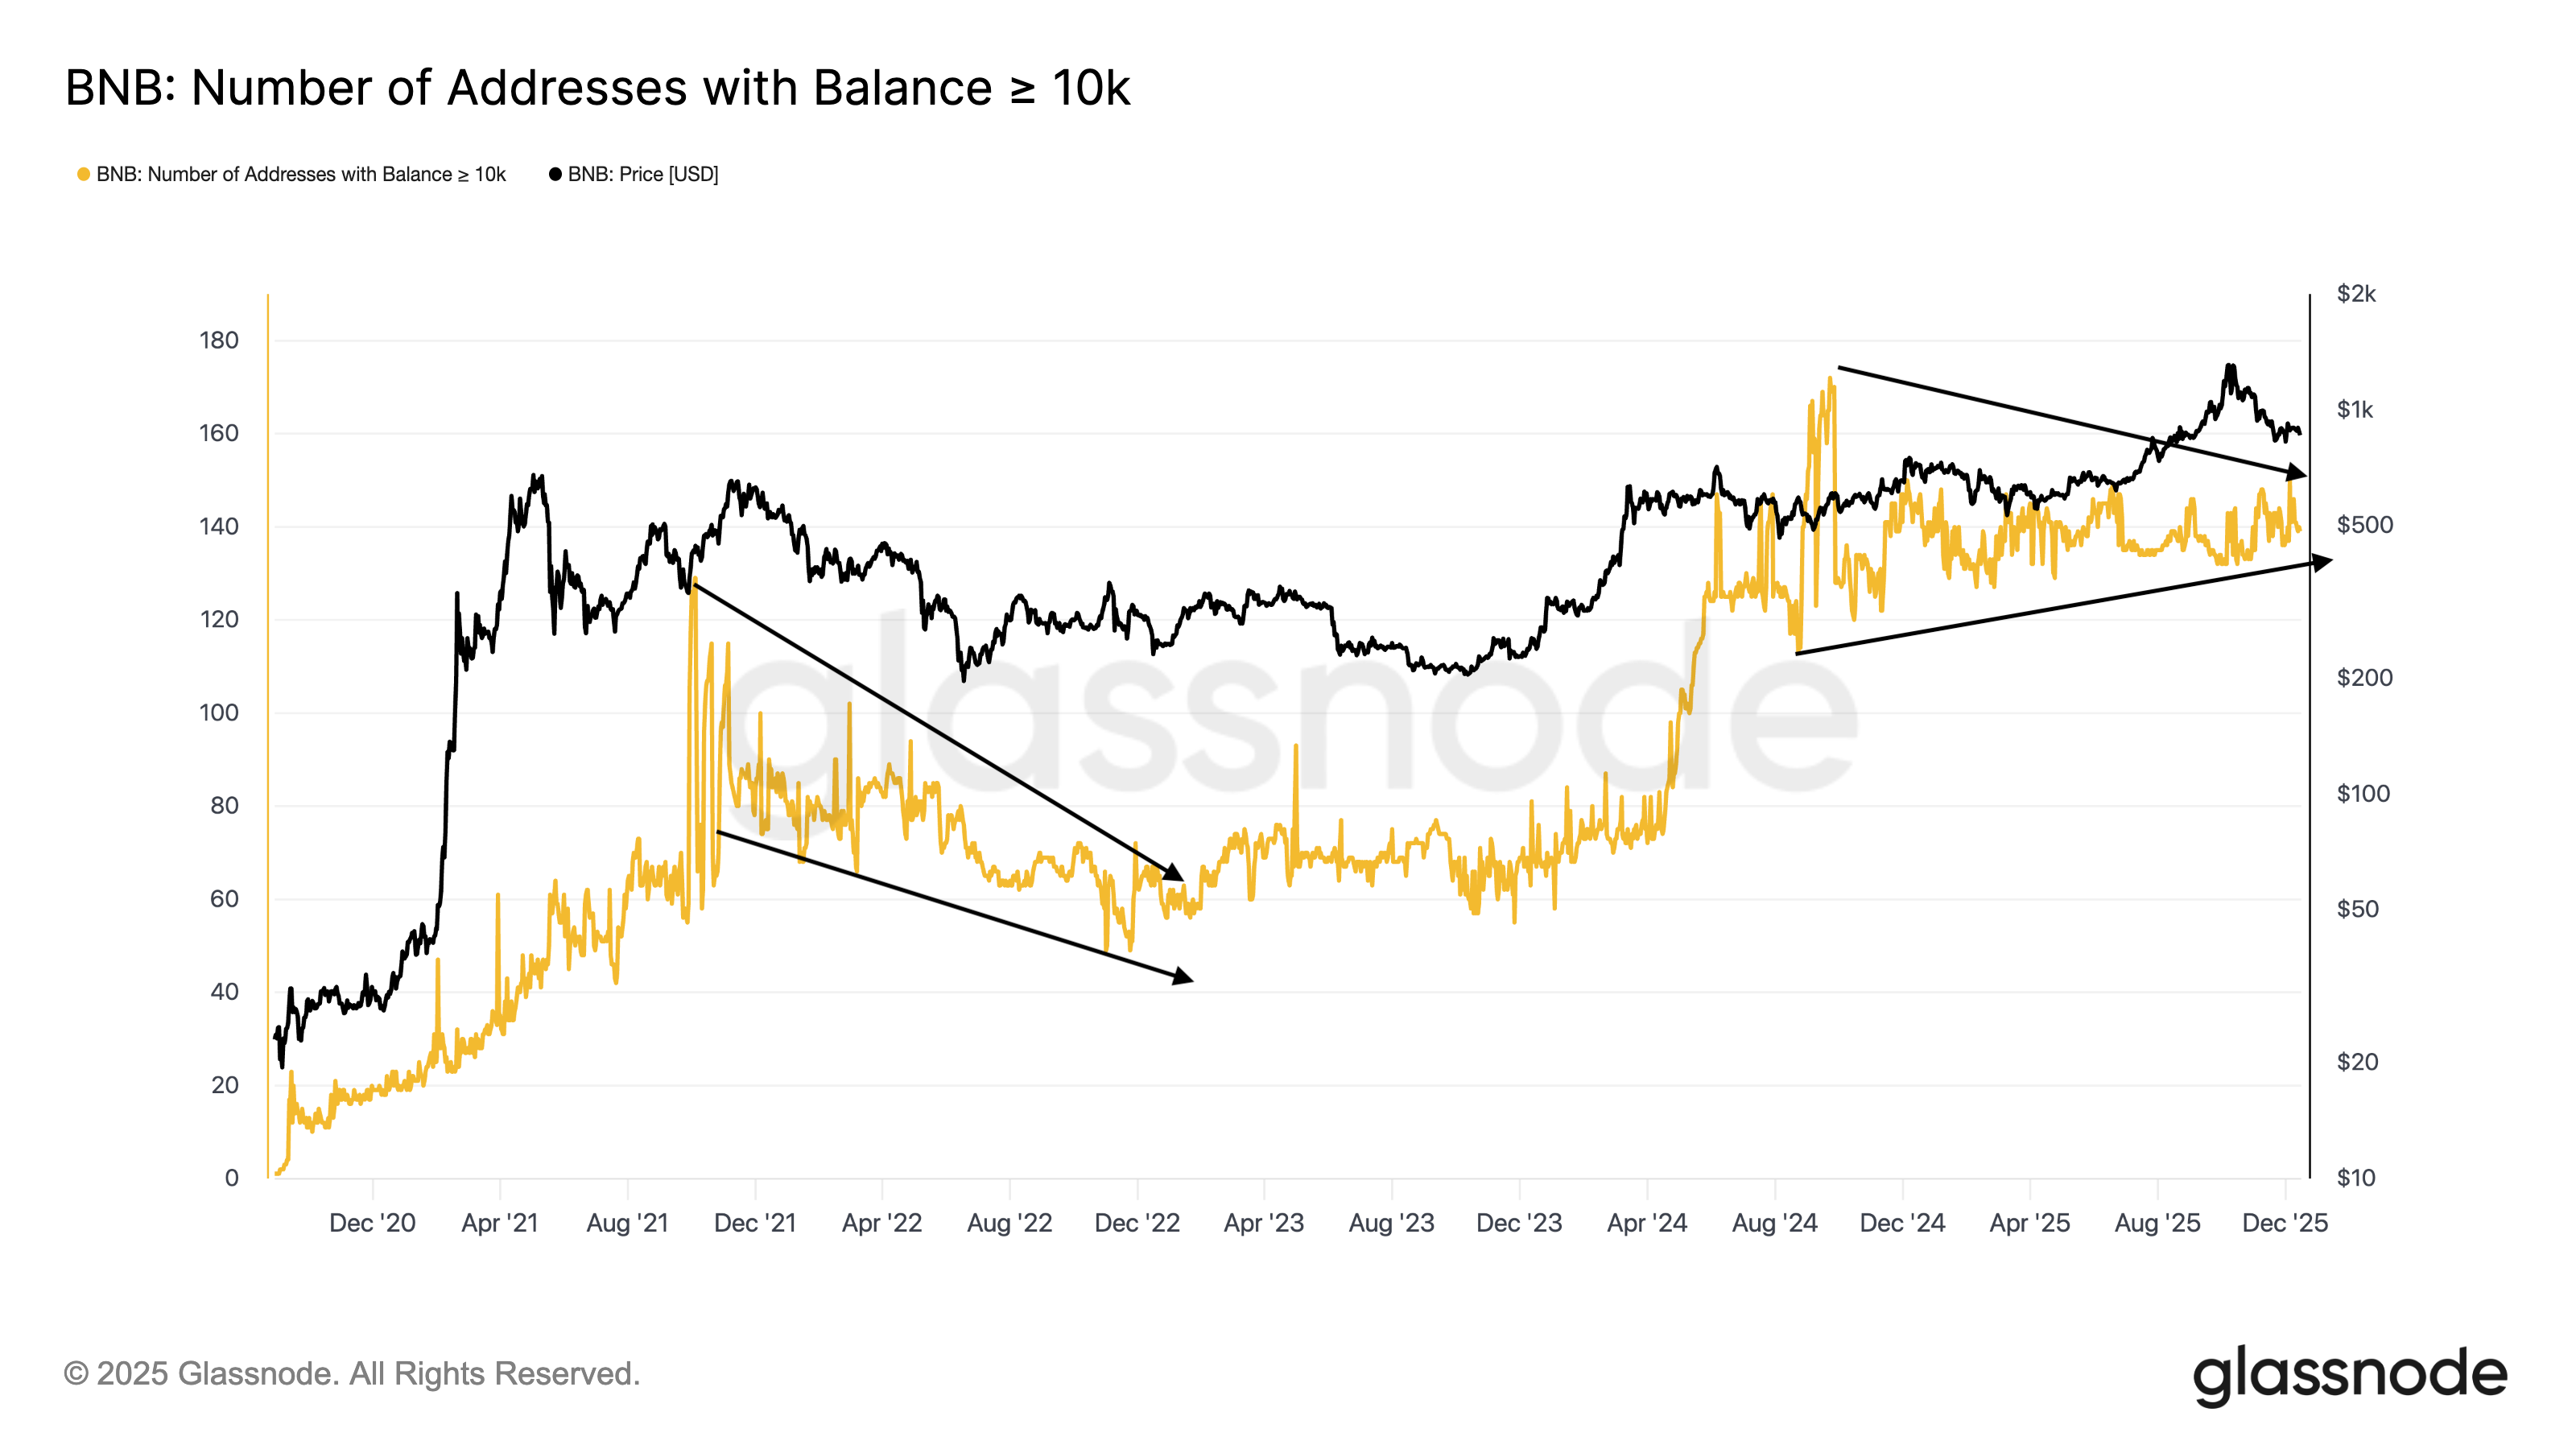Click the $10 label on the price axis

2356,1178
